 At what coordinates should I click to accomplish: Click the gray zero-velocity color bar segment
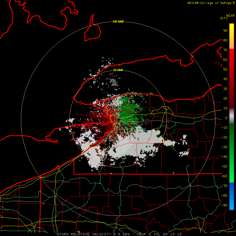(x=232, y=116)
